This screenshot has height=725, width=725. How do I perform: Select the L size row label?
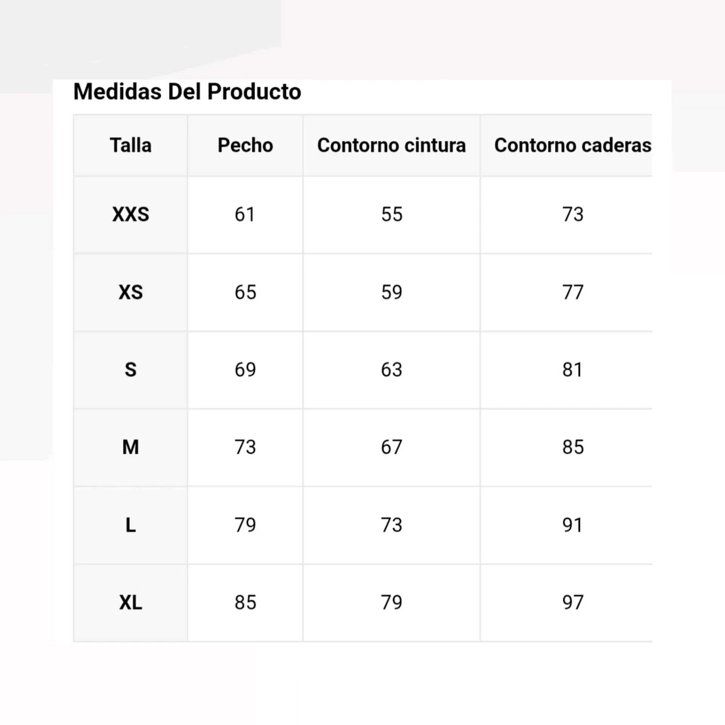[x=131, y=525]
